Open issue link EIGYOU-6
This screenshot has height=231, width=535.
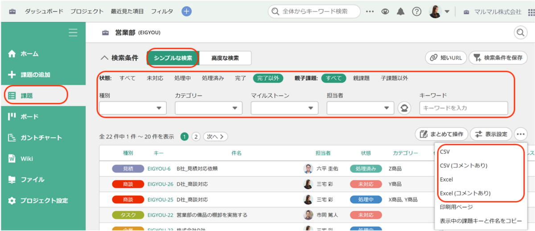159,169
